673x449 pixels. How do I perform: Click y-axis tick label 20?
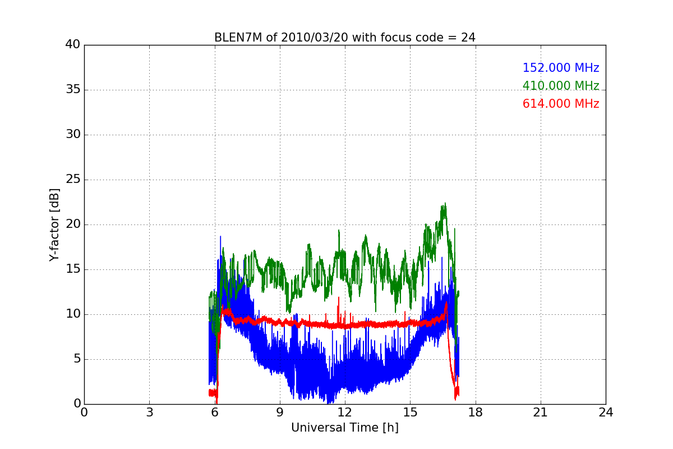pos(73,224)
